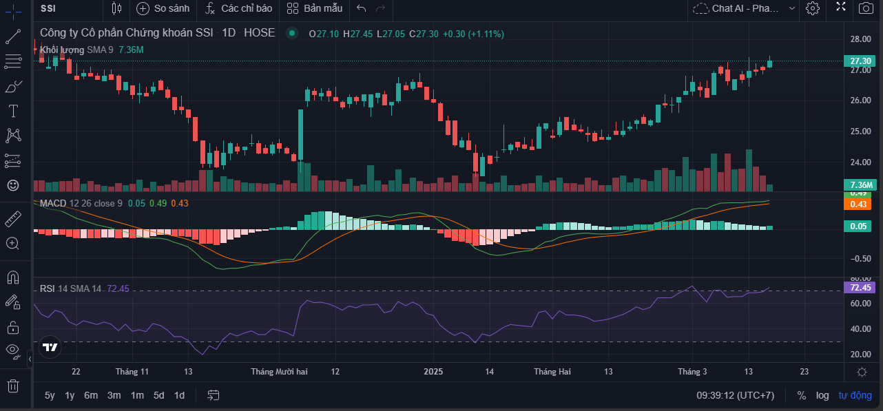
Task: Select the trend line drawing tool
Action: click(13, 37)
